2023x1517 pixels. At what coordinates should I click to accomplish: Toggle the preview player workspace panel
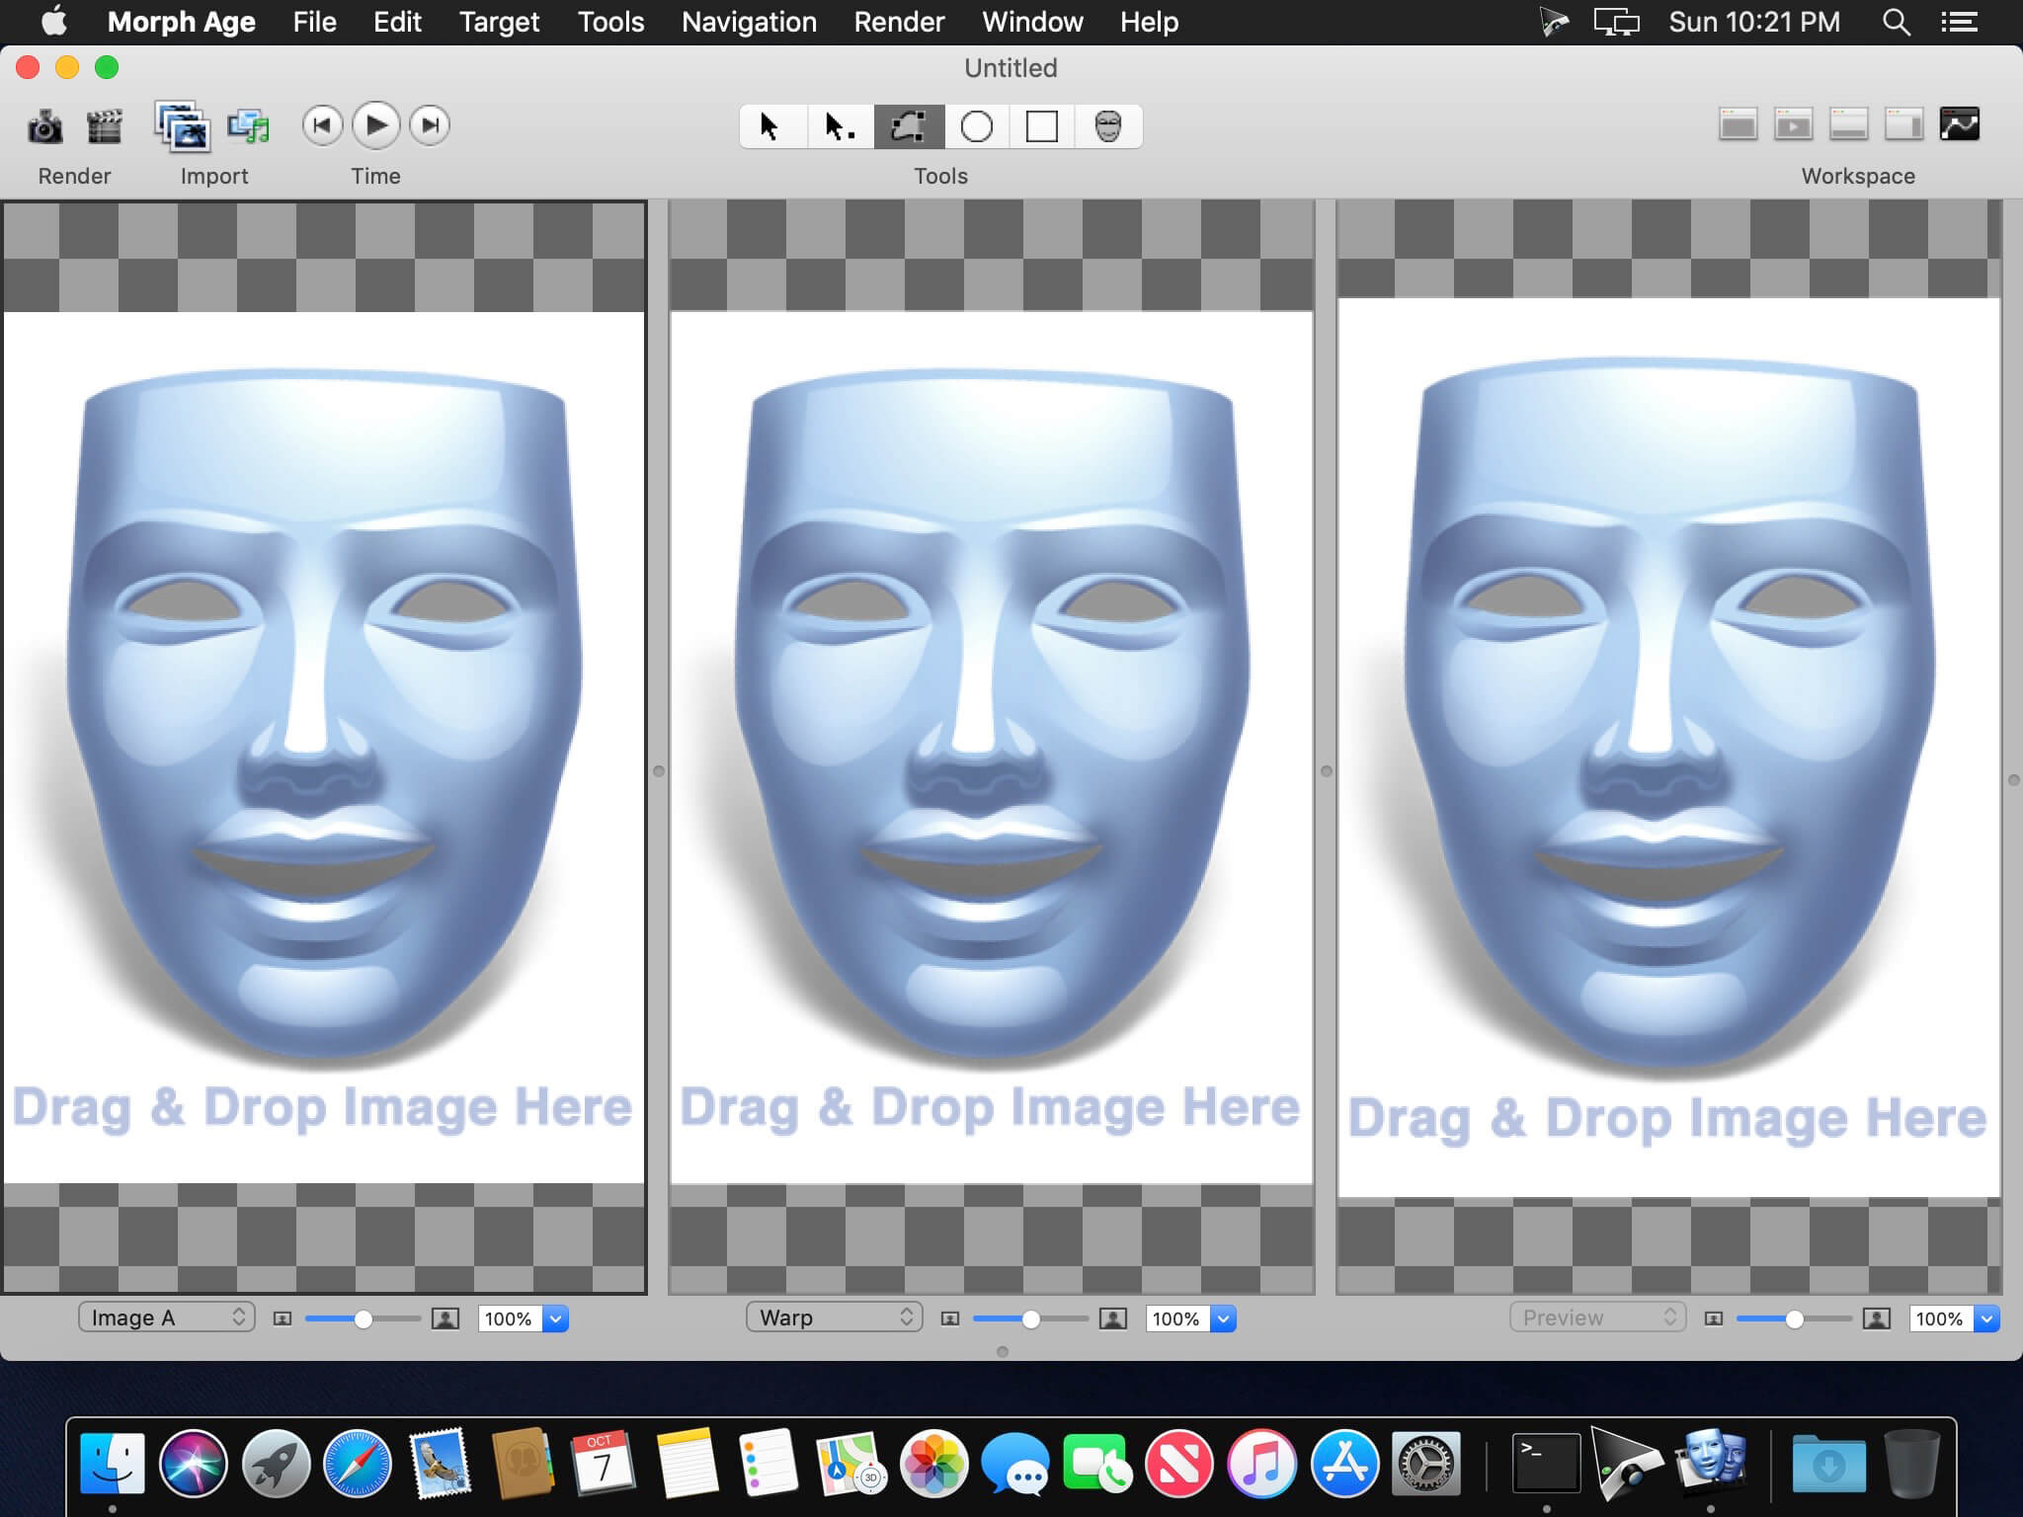tap(1793, 124)
